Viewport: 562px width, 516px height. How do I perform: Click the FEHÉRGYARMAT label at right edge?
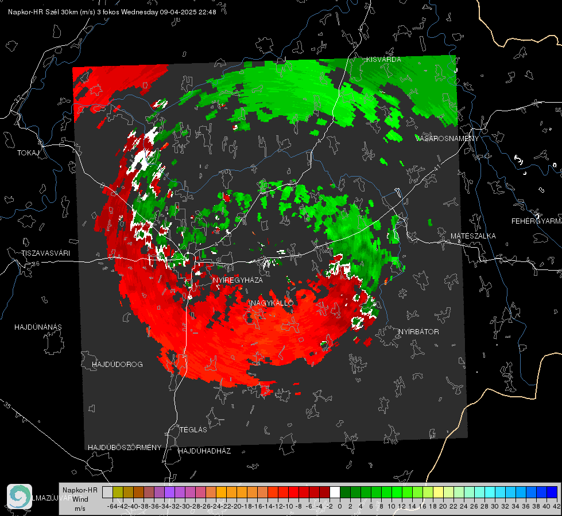537,221
